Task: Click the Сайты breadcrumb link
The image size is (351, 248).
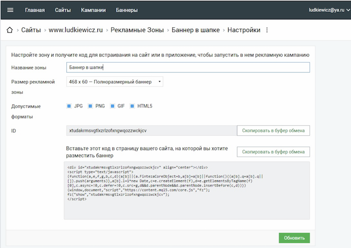Action: 31,30
